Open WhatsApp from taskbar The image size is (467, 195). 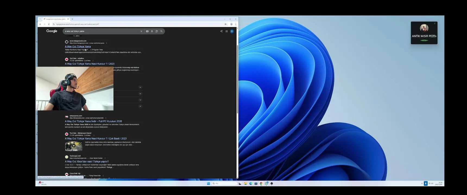(267, 183)
